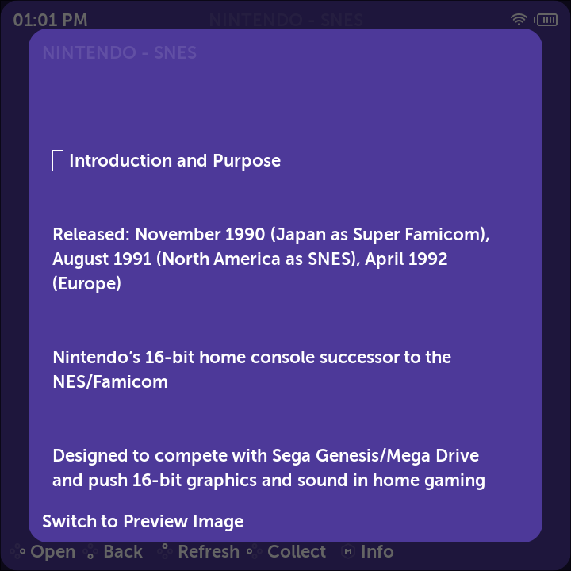
Task: Select the Collect label in footer
Action: (x=297, y=551)
